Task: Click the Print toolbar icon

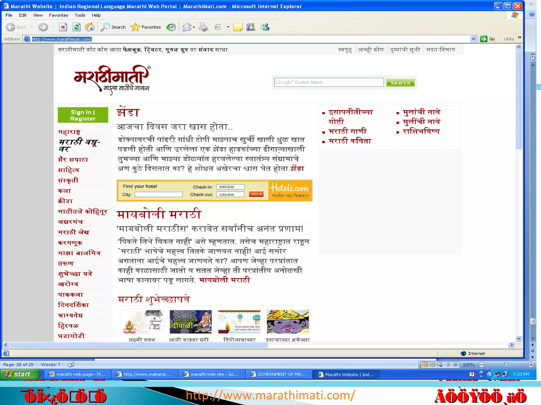Action: coord(203,27)
